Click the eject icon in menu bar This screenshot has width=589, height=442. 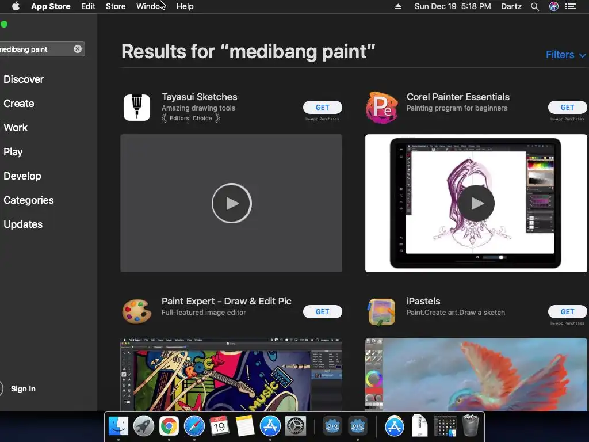[x=398, y=6]
